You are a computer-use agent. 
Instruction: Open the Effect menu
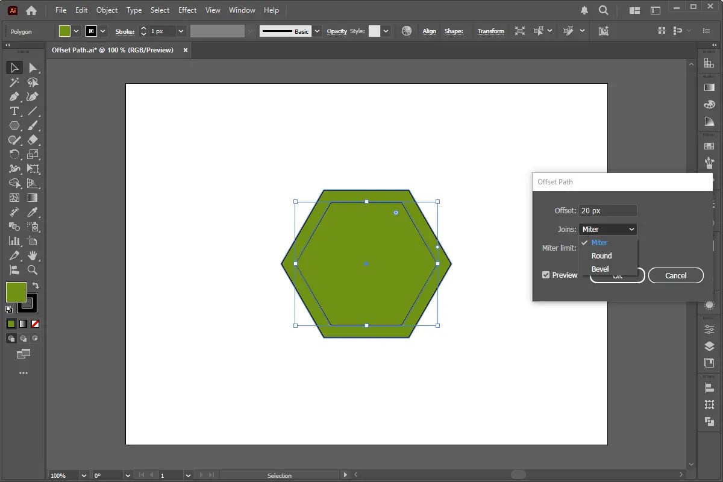click(187, 10)
